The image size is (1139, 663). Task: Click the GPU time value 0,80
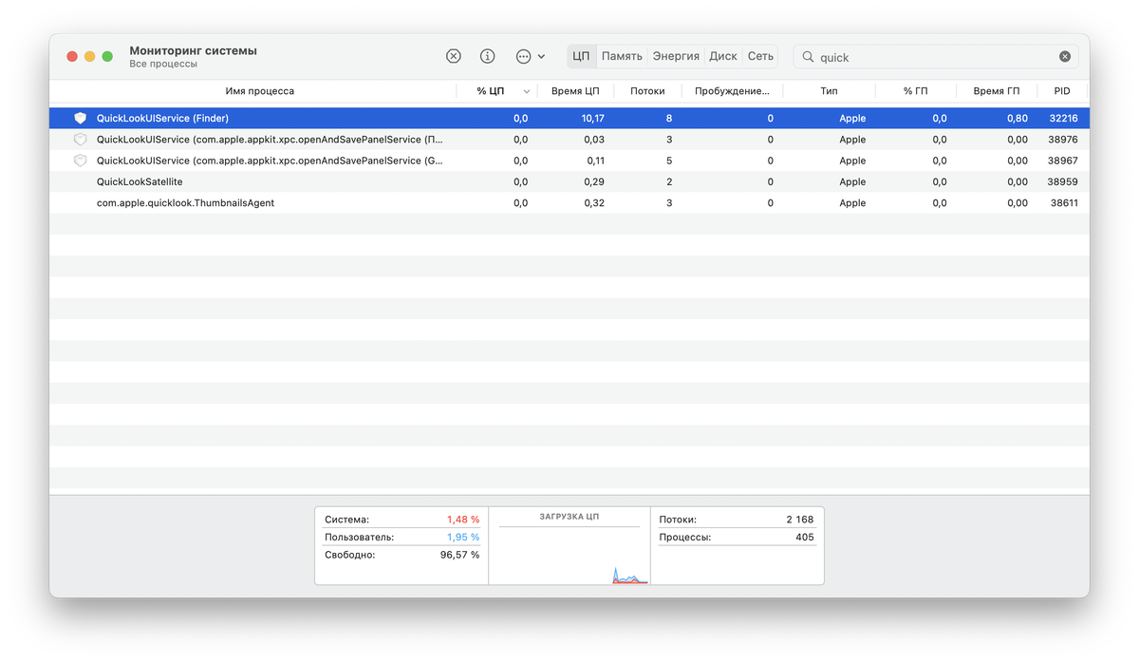point(1018,119)
